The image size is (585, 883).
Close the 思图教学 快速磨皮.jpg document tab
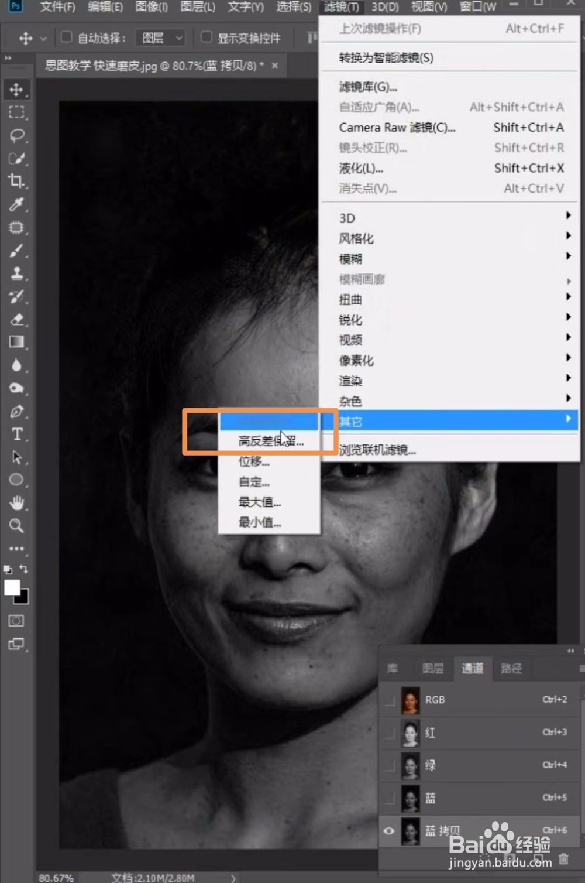[x=275, y=65]
